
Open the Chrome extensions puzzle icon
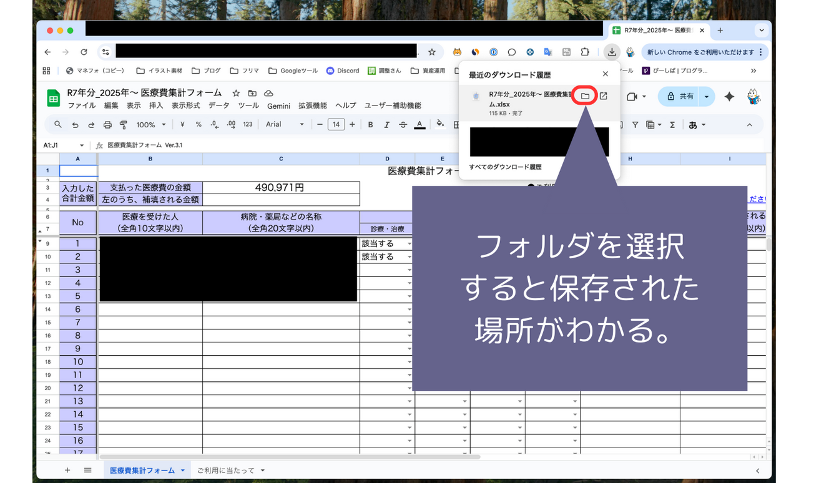(585, 52)
